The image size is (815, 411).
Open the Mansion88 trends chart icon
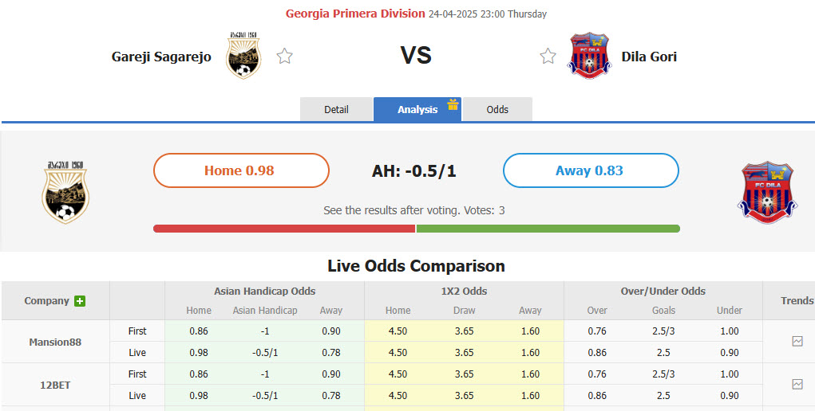(x=797, y=341)
